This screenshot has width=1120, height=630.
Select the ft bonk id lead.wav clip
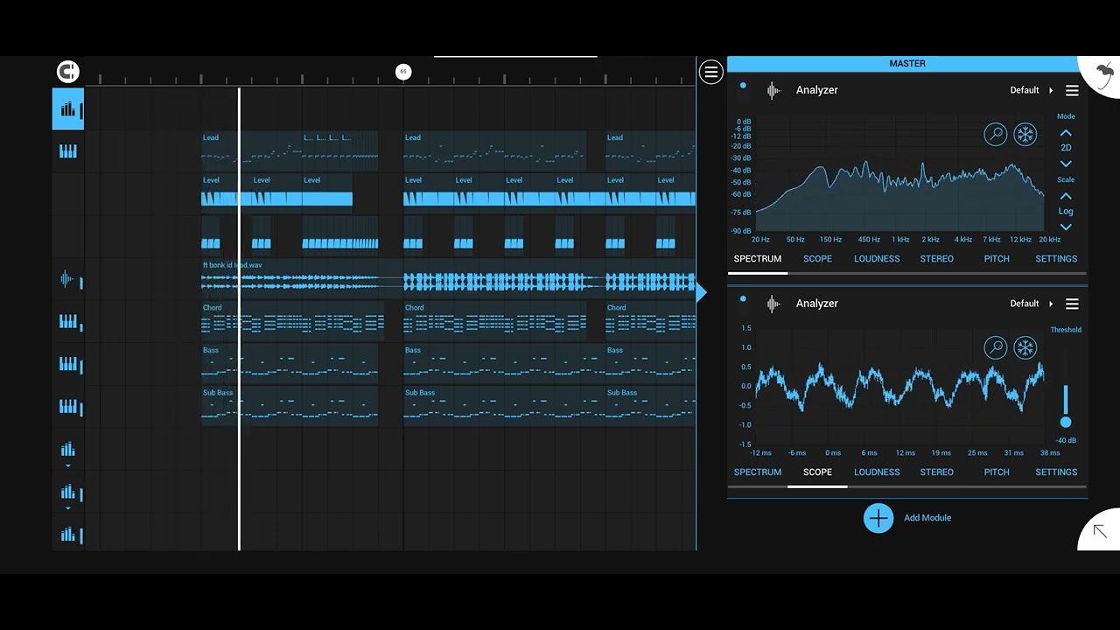(448, 277)
